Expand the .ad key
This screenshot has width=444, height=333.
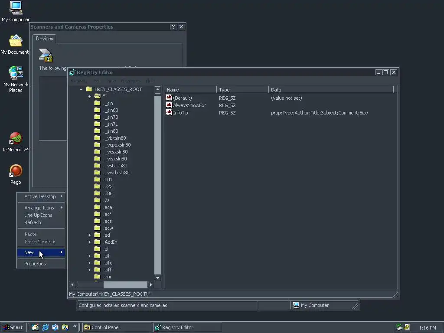pos(89,235)
